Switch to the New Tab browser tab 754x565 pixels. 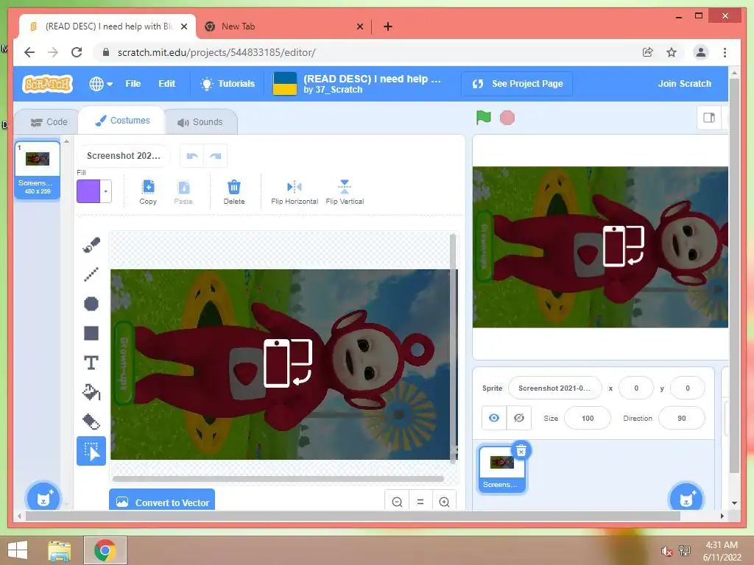283,26
